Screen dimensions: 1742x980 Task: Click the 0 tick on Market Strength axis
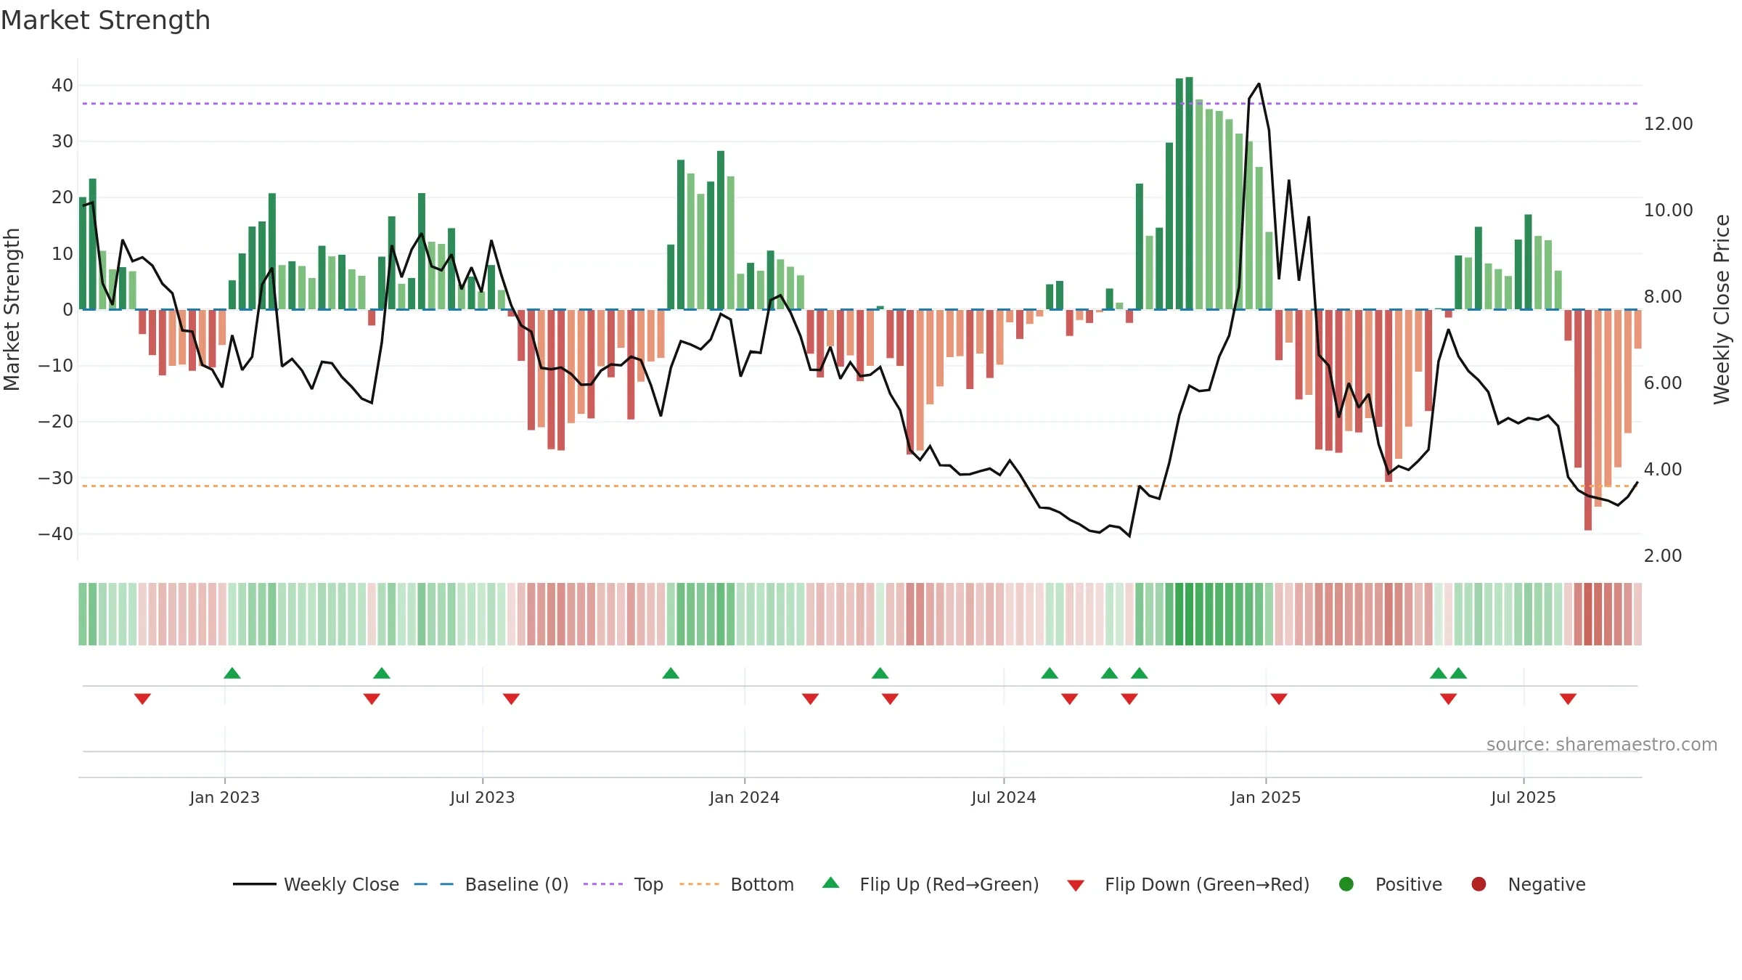pos(68,310)
